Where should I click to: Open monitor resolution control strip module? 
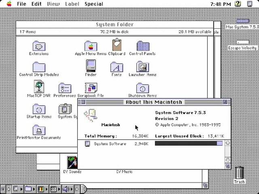[x=55, y=189]
